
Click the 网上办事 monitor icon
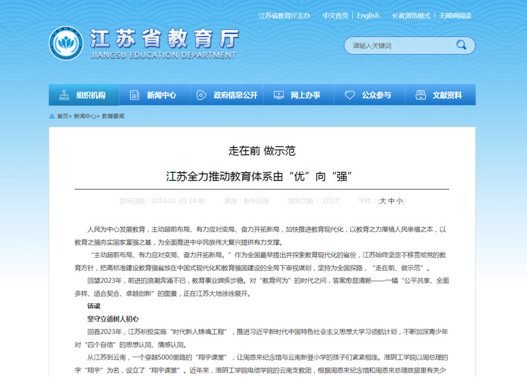tap(279, 95)
